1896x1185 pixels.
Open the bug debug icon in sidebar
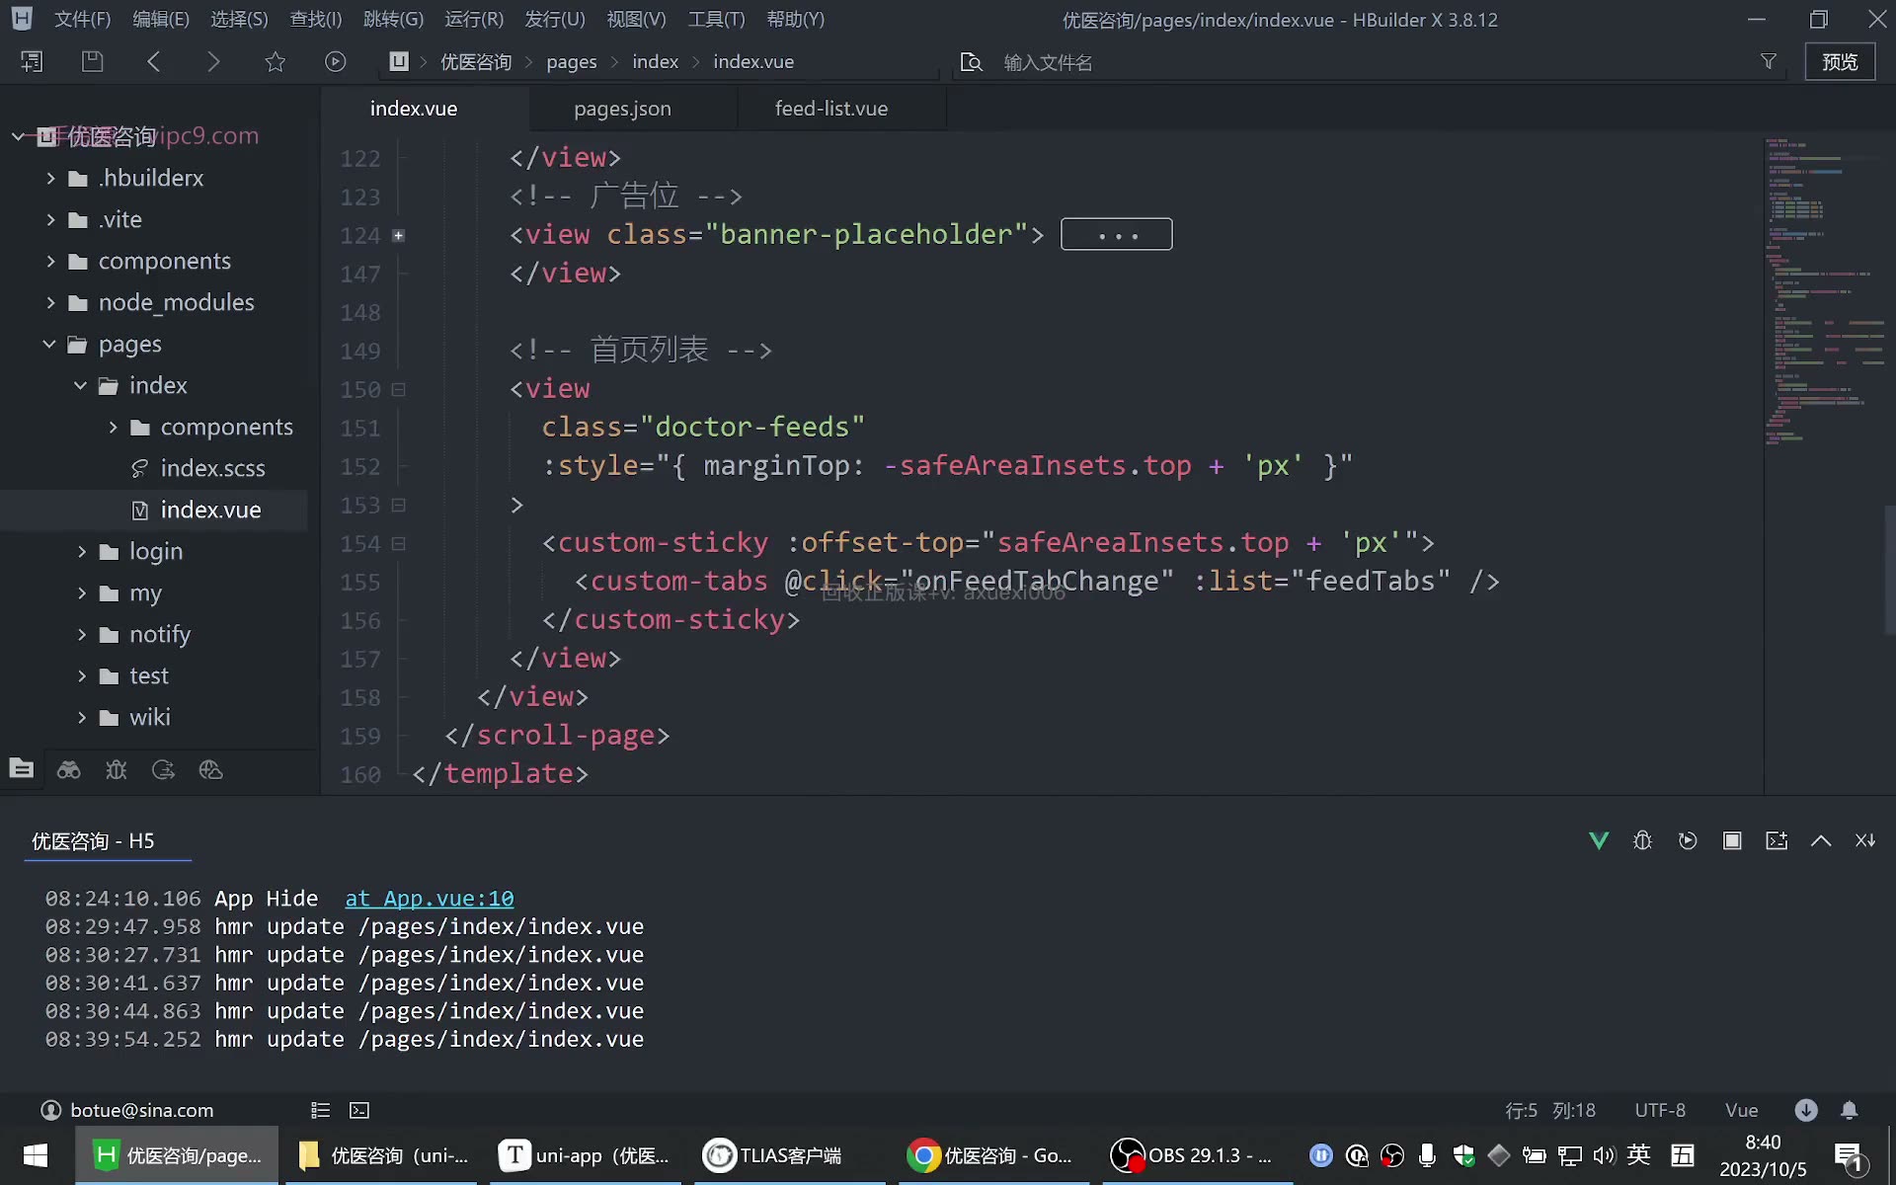click(x=117, y=769)
